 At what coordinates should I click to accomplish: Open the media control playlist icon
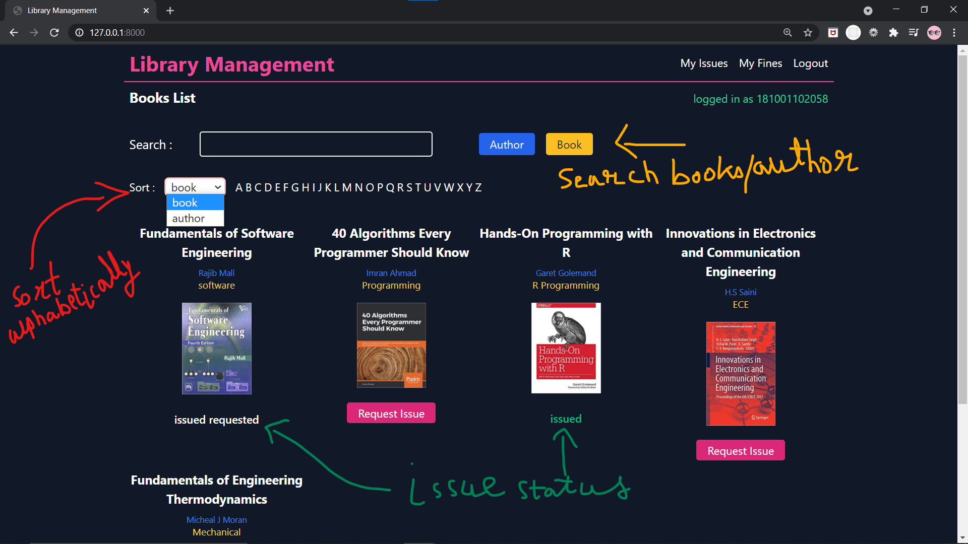(914, 33)
